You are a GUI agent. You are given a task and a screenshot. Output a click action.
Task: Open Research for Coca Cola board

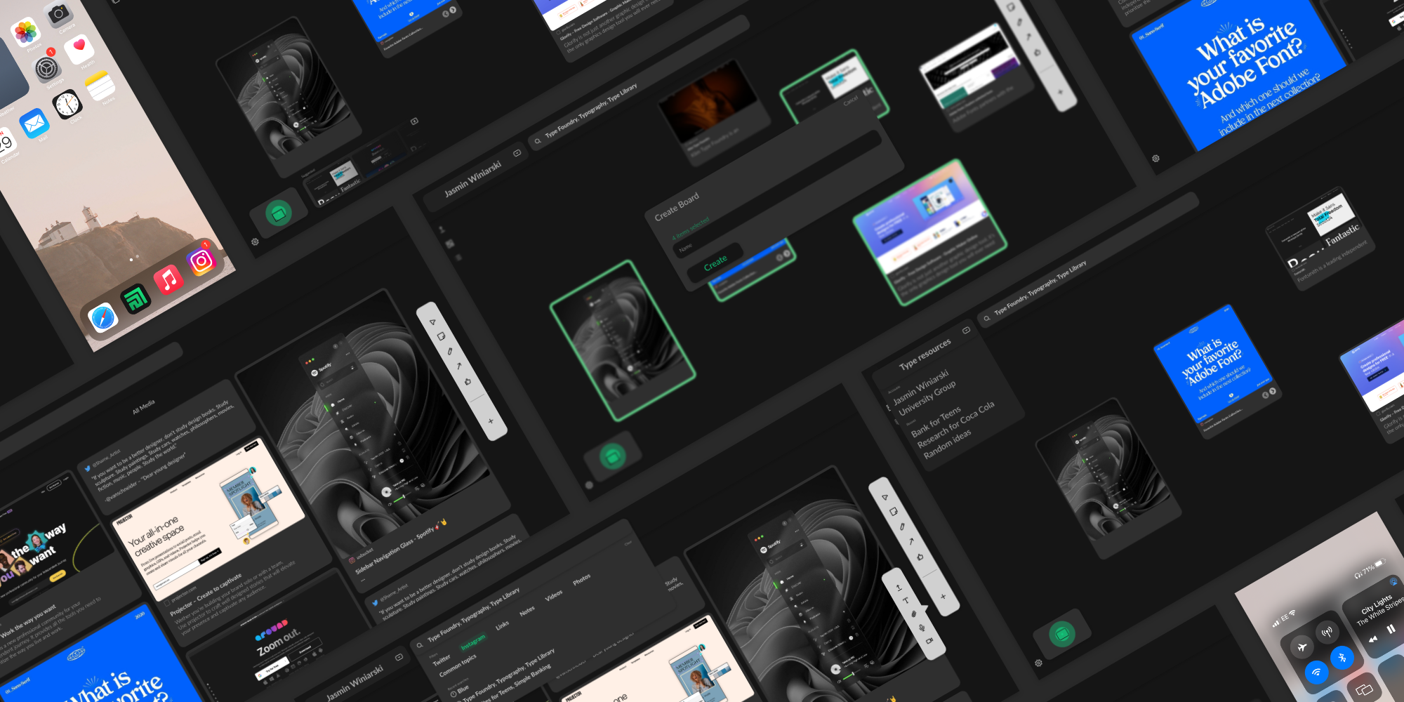(x=955, y=424)
